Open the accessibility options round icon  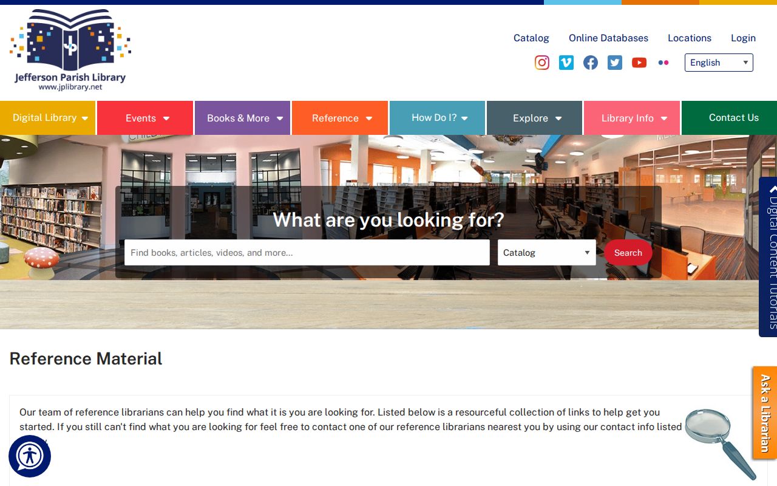pos(30,456)
